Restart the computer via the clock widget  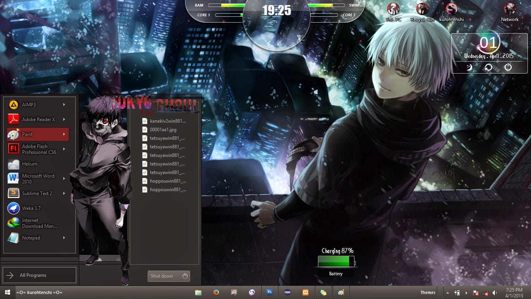[x=488, y=67]
